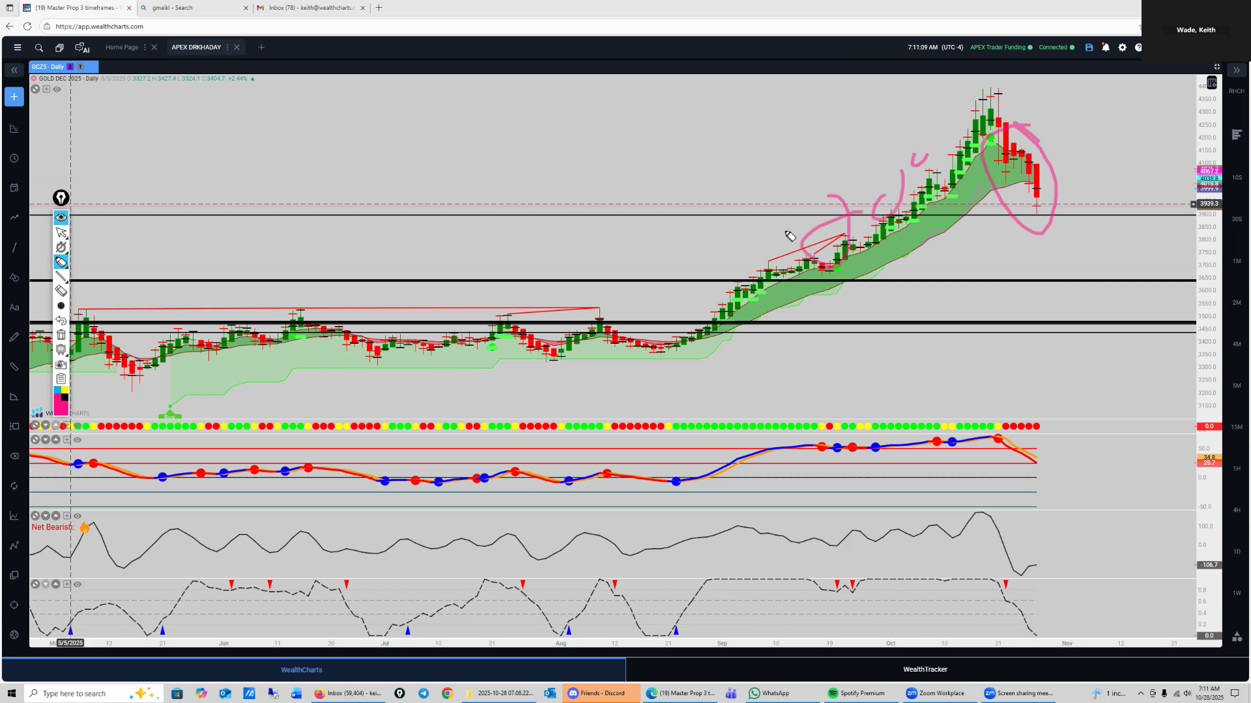1251x703 pixels.
Task: Select the 4H timeframe option
Action: (1237, 510)
